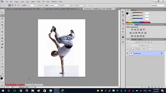Switch to the Paths tab
166x93 pixels.
pos(140,40)
